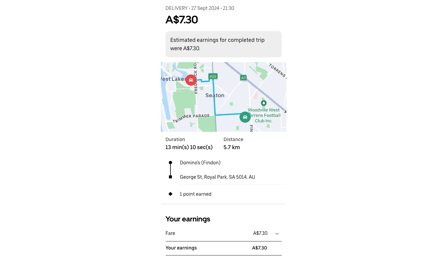The width and height of the screenshot is (447, 271).
Task: Click the red pickup car marker
Action: 191,80
